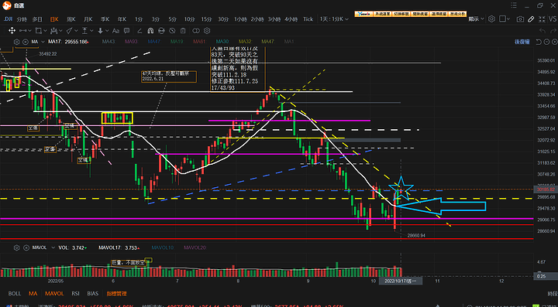The width and height of the screenshot is (558, 307).
Task: Open 指標管理 indicator management
Action: [116, 294]
